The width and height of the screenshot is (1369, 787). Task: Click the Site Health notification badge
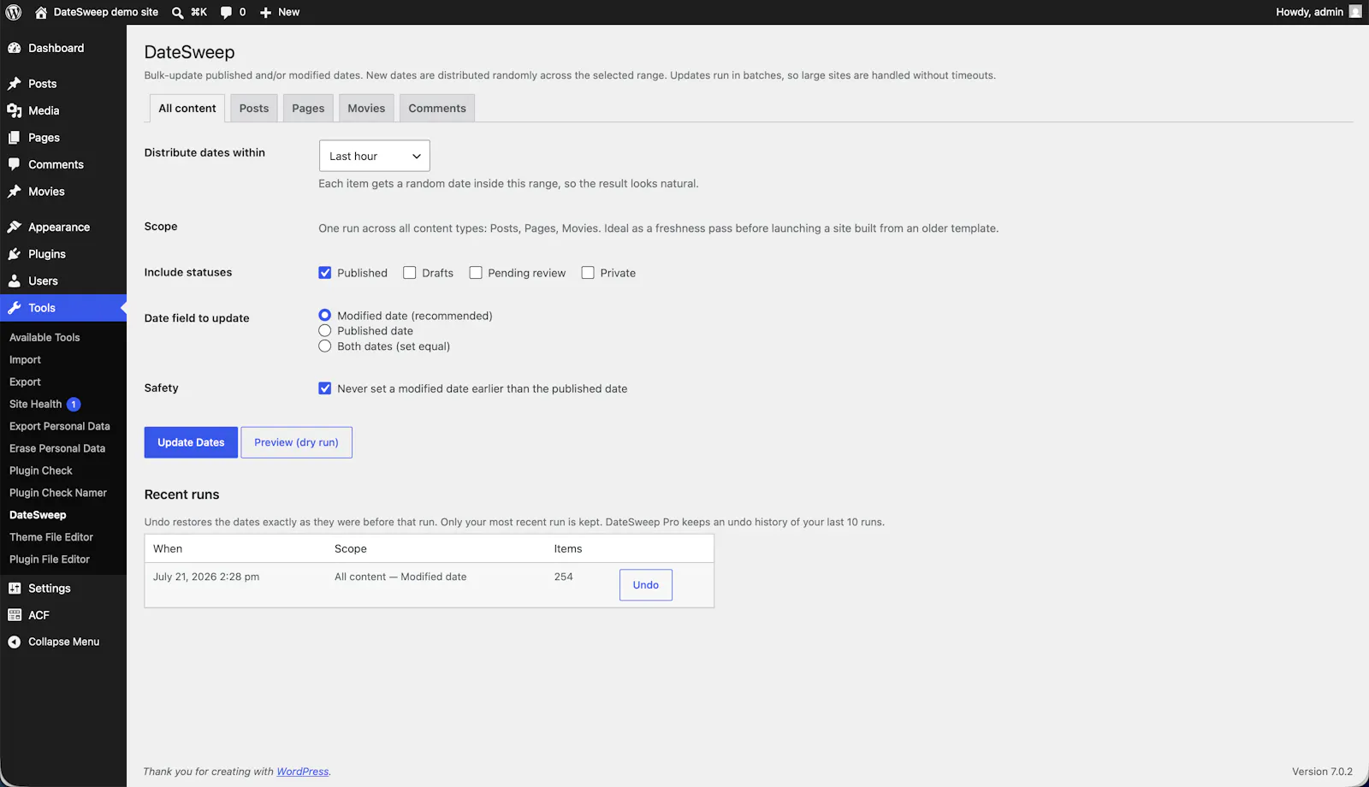tap(74, 404)
